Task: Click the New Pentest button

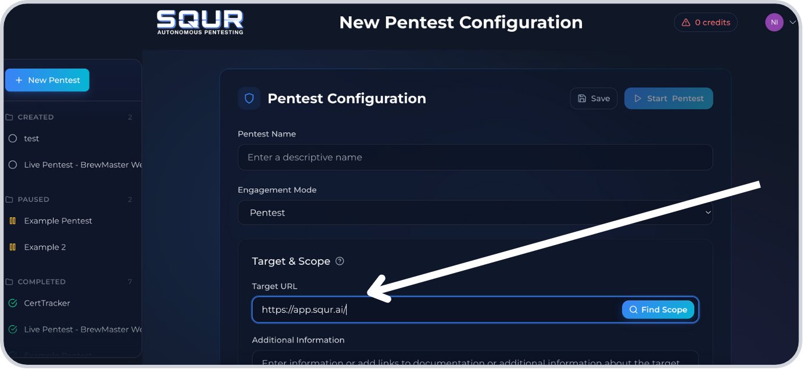Action: (x=47, y=80)
